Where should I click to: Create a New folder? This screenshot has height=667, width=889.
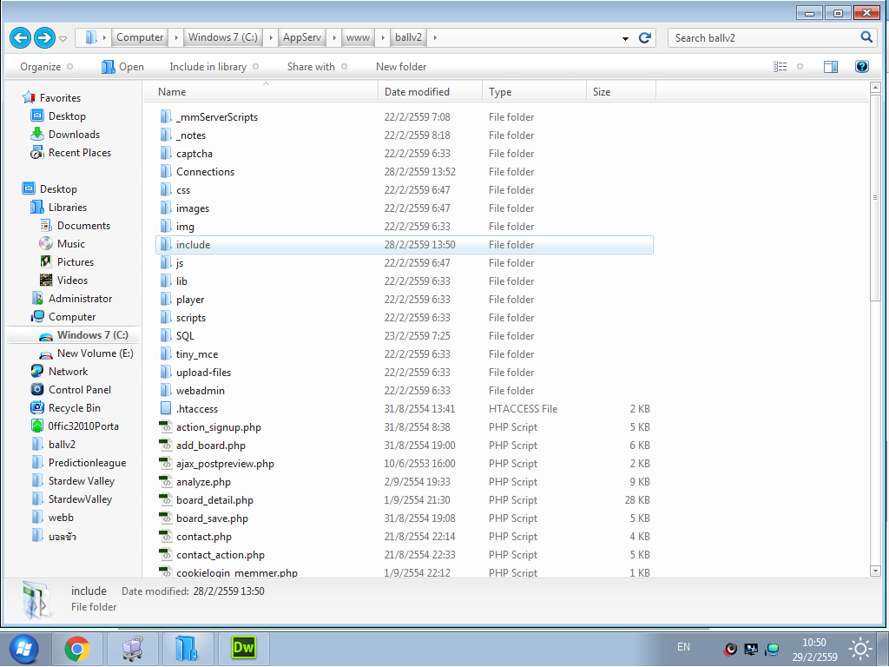click(x=401, y=67)
